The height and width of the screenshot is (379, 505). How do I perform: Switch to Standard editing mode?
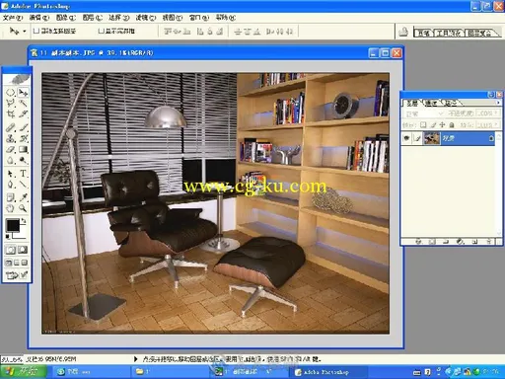pyautogui.click(x=11, y=250)
